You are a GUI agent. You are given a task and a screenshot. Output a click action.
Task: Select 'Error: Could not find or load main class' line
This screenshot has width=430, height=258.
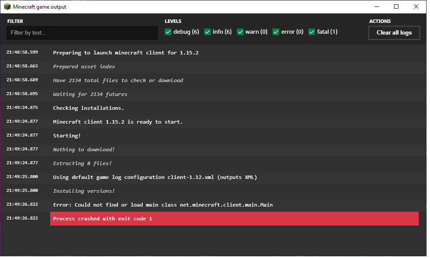(163, 205)
